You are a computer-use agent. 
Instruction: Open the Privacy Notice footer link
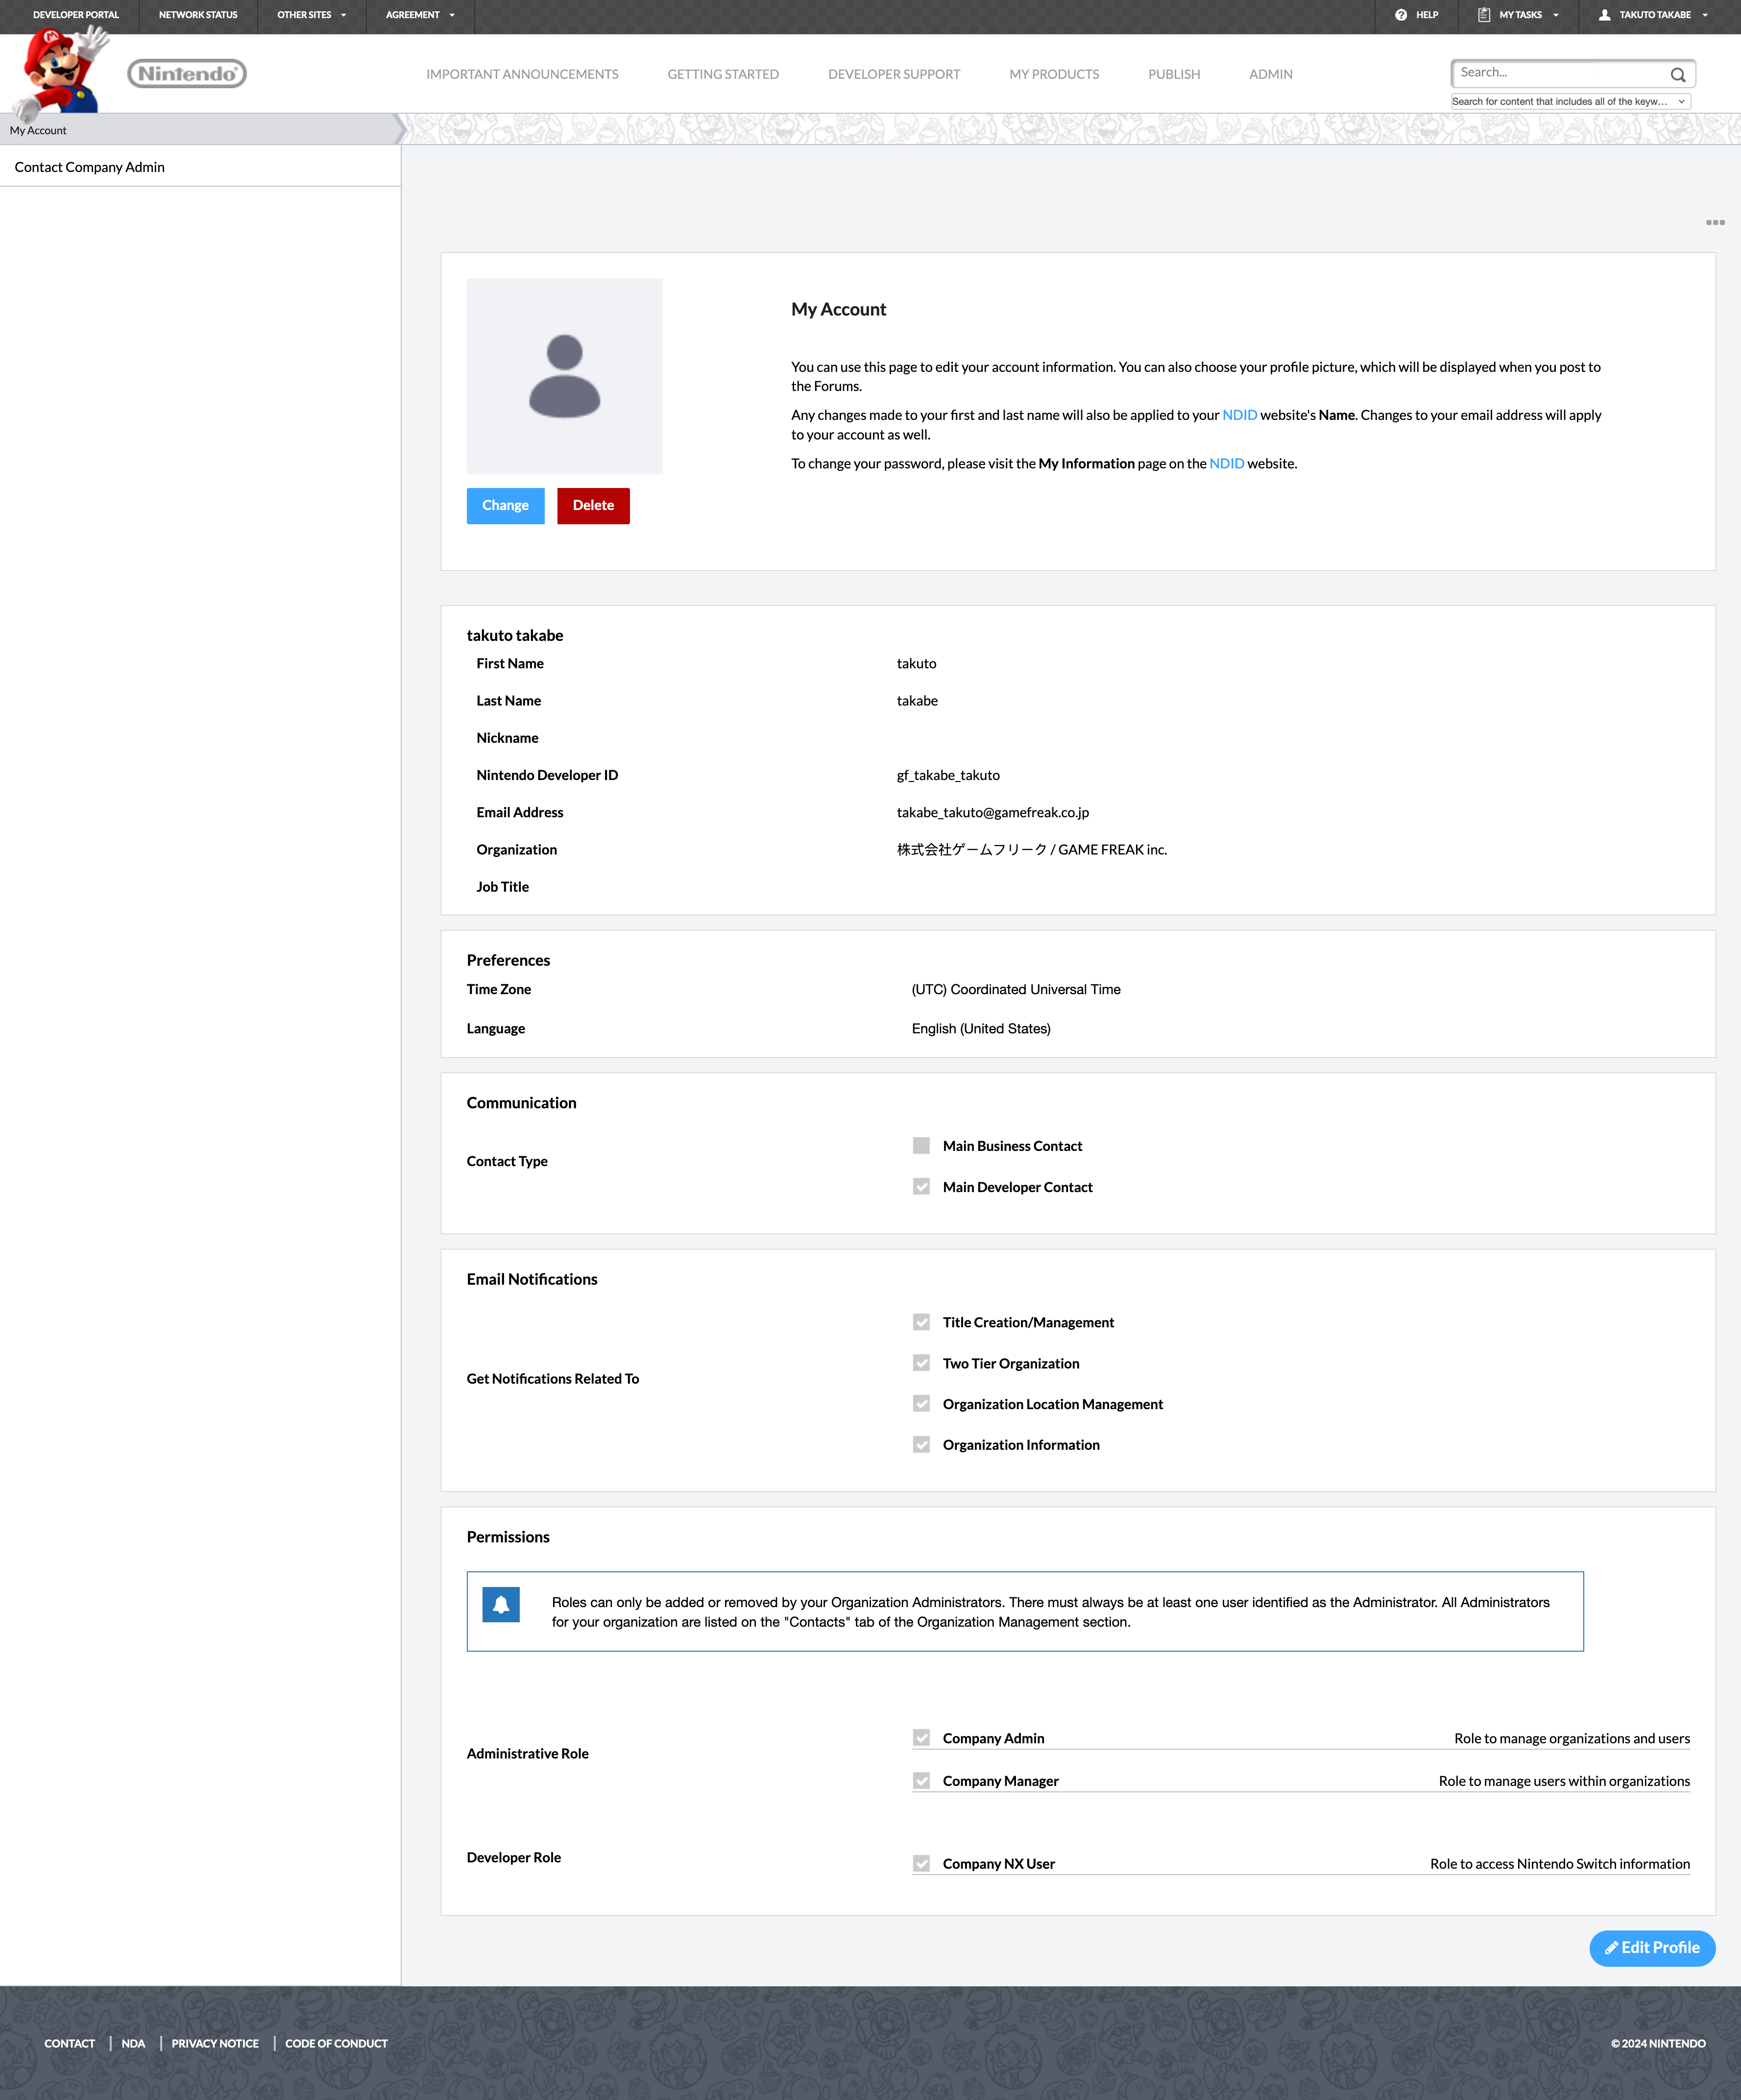point(215,2044)
